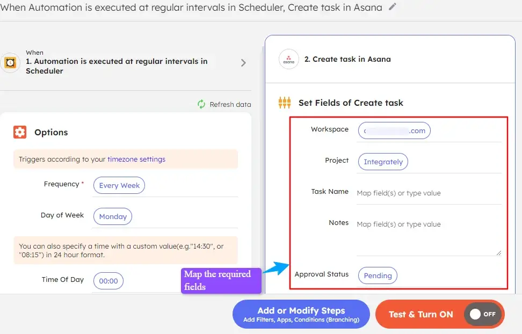Click the Options gear icon
Screen dimensions: 522x334
click(x=20, y=132)
